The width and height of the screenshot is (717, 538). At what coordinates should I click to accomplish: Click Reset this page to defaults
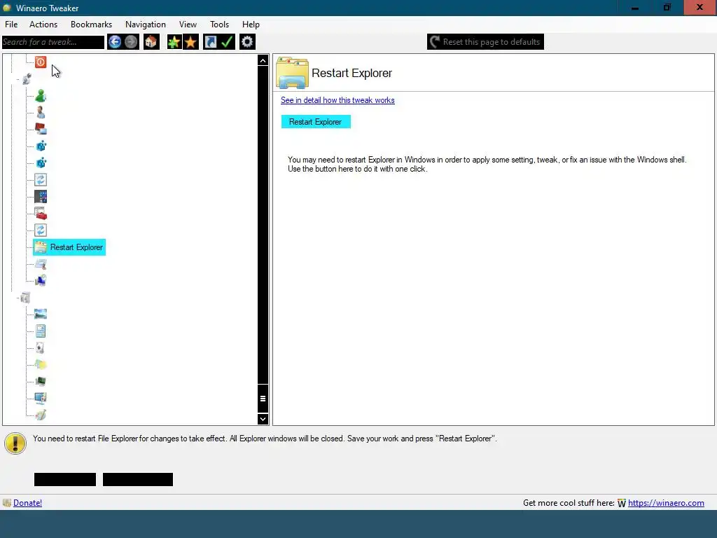(x=486, y=41)
